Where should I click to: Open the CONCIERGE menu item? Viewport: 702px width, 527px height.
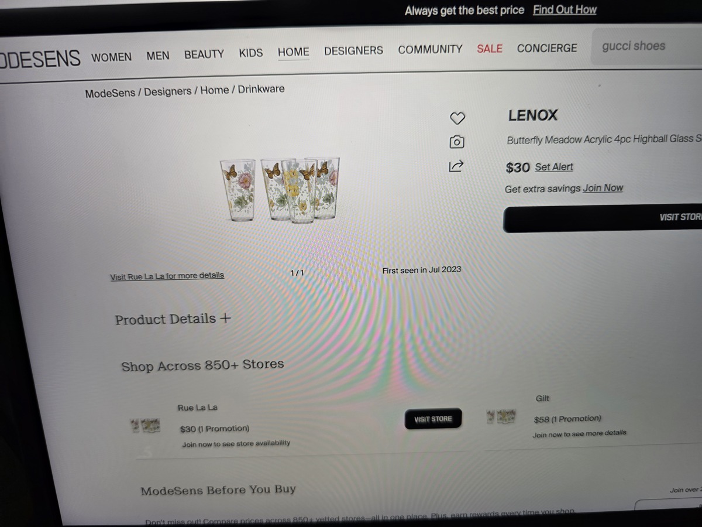coord(547,48)
